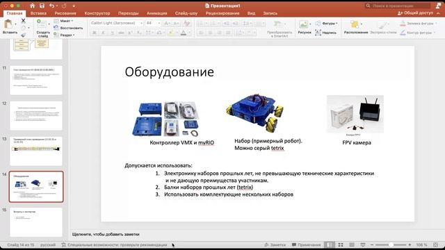Increase font size with the A+ icon
Viewport: 445px width, 250px height.
pyautogui.click(x=167, y=23)
